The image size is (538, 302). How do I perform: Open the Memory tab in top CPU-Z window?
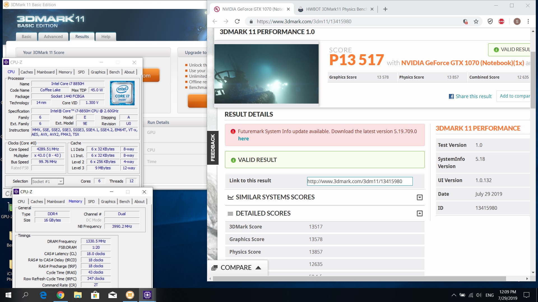click(65, 72)
